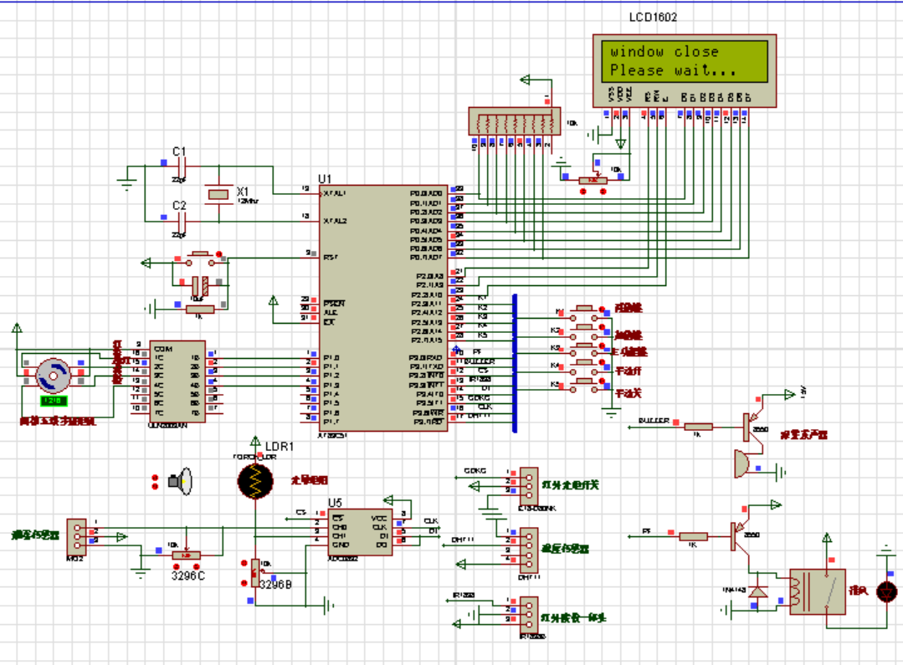
Task: Select the MQ2 smoke sensor connector
Action: point(76,537)
